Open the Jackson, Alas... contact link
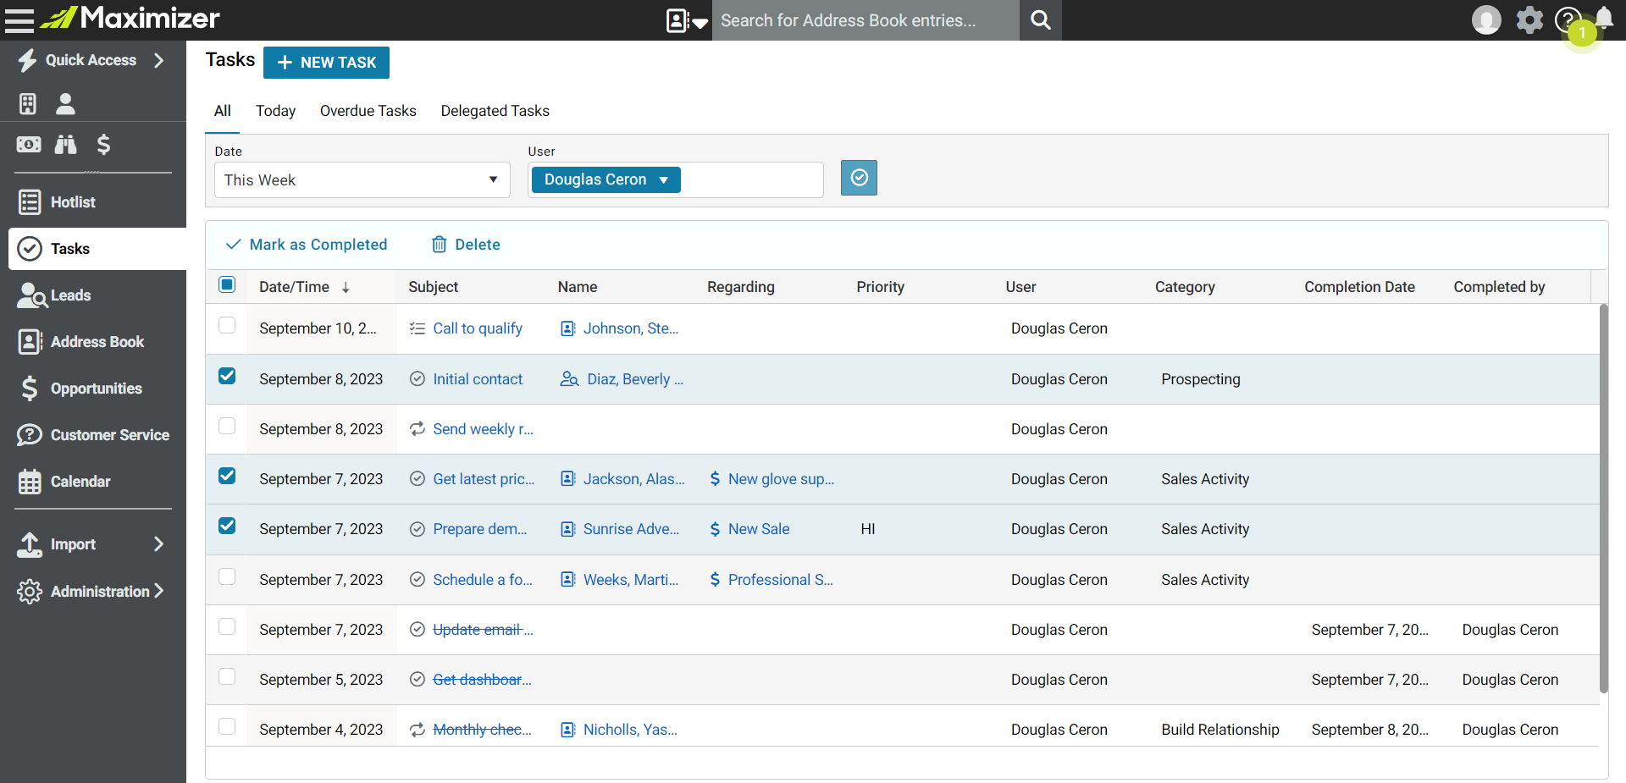 click(633, 479)
